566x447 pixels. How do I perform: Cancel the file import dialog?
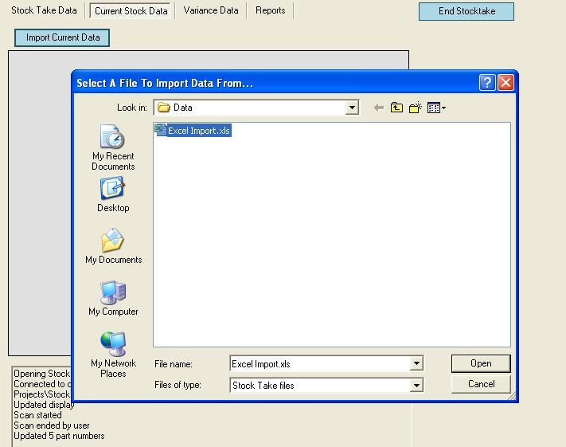(x=481, y=384)
